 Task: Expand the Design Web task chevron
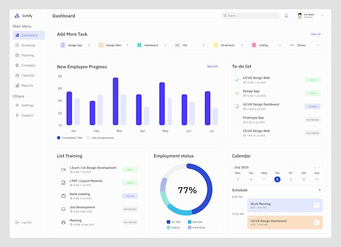tap(127, 45)
